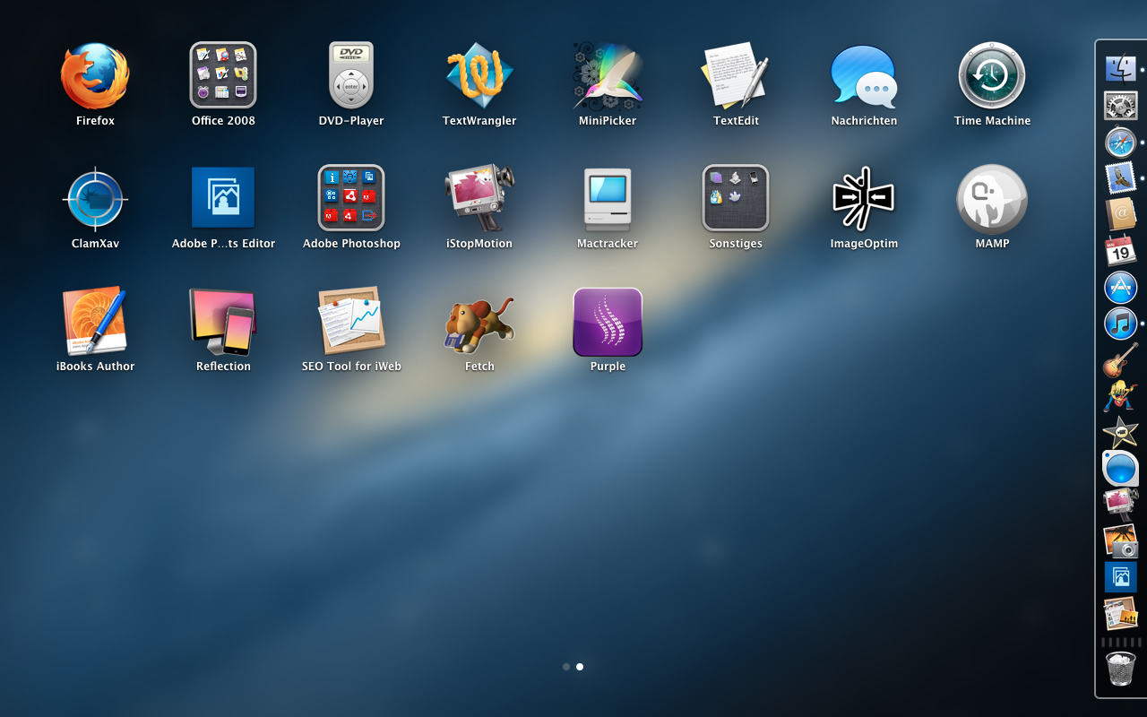1147x717 pixels.
Task: Open the Adobe Photoshop folder
Action: coord(351,198)
